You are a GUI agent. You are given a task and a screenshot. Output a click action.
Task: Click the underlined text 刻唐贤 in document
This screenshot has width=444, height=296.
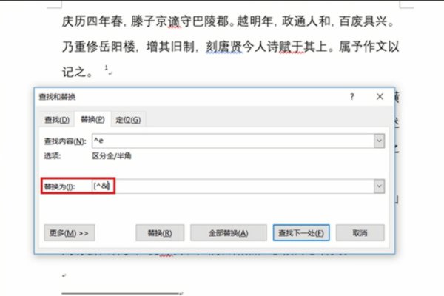(224, 47)
